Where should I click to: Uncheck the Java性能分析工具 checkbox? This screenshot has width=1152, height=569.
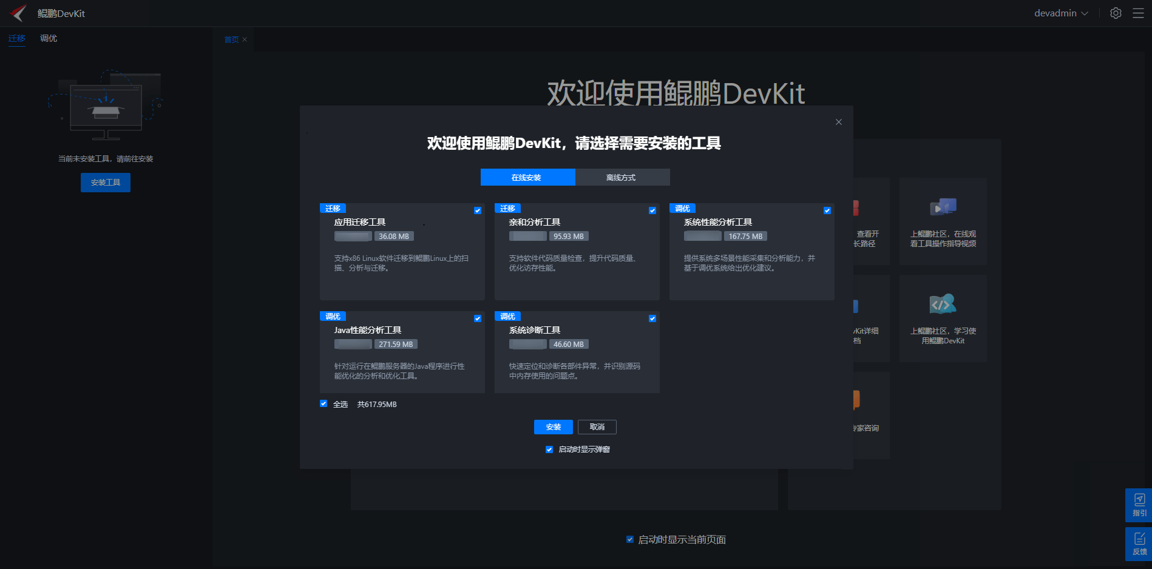478,318
